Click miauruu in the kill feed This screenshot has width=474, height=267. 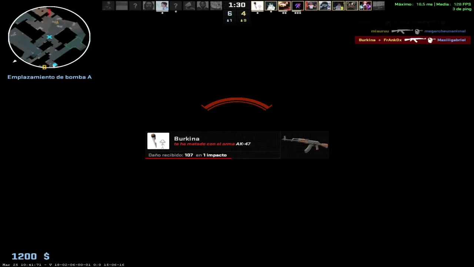point(380,31)
